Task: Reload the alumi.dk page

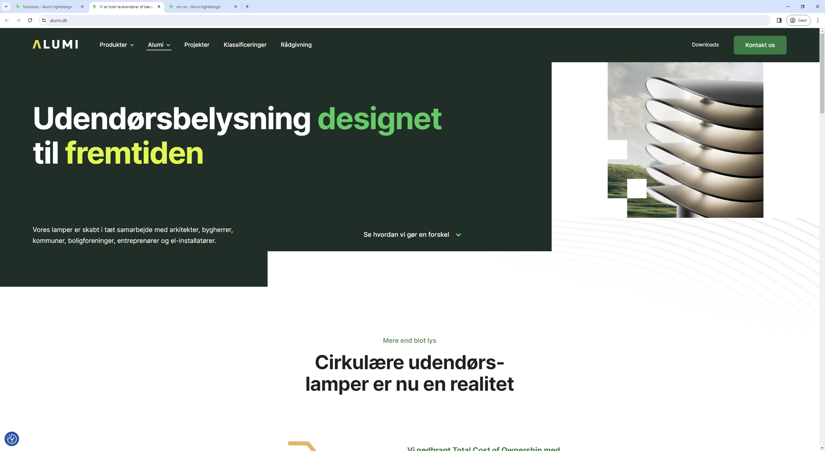Action: coord(30,20)
